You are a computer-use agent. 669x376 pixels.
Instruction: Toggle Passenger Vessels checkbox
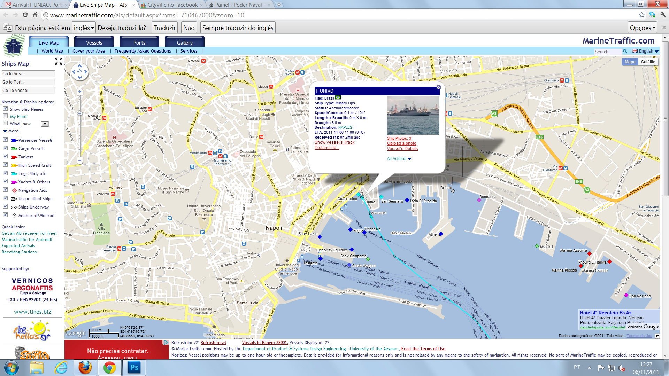(5, 140)
